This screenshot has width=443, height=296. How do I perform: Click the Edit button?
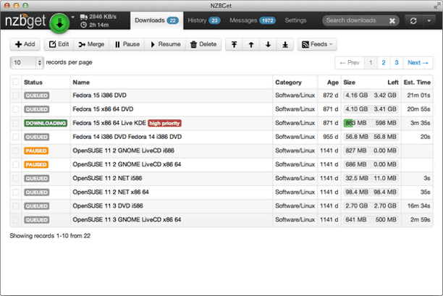pos(59,44)
